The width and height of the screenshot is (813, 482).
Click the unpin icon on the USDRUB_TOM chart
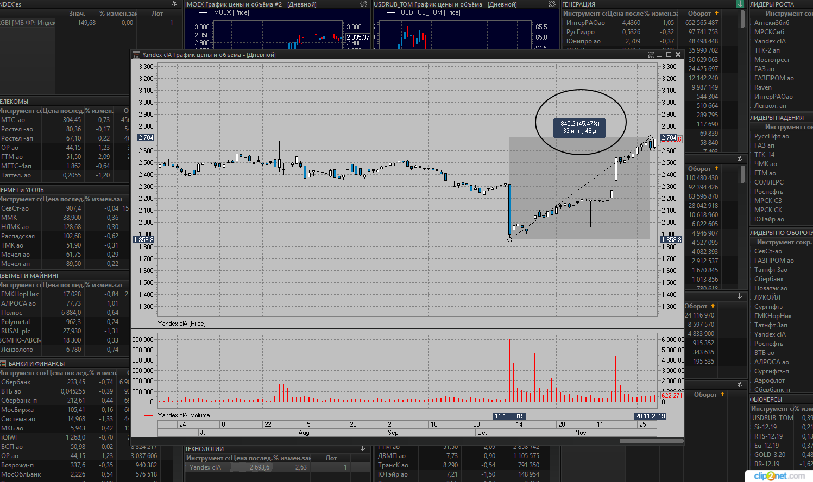(x=552, y=4)
